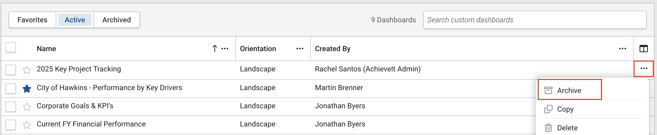Focus the Search custom dashboards field
The image size is (657, 135).
535,20
